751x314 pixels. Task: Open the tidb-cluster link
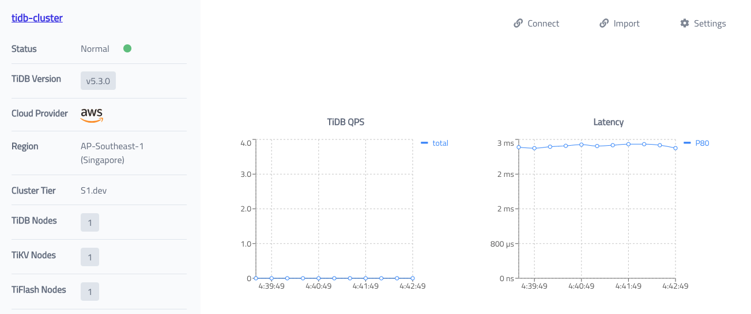(x=37, y=18)
